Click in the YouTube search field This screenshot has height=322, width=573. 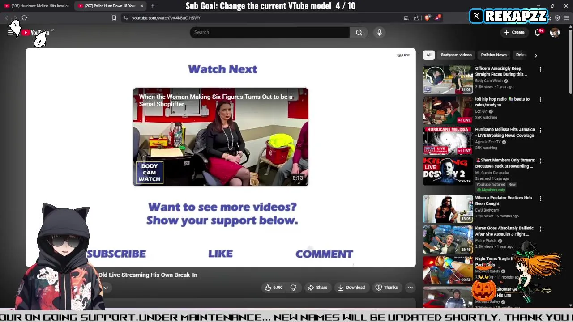[x=269, y=32]
